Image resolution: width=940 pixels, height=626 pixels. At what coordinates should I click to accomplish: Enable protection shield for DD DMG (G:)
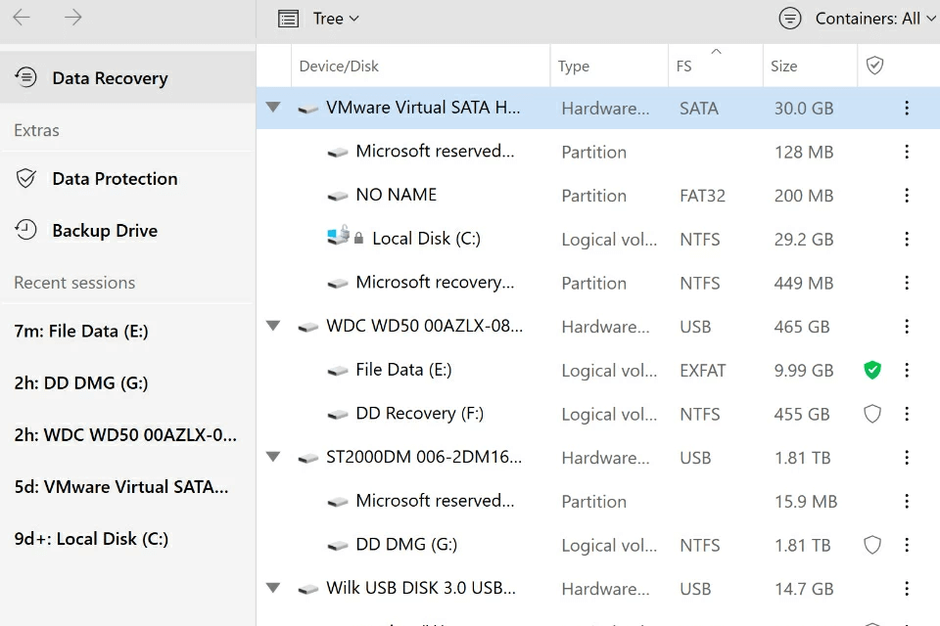pyautogui.click(x=872, y=546)
